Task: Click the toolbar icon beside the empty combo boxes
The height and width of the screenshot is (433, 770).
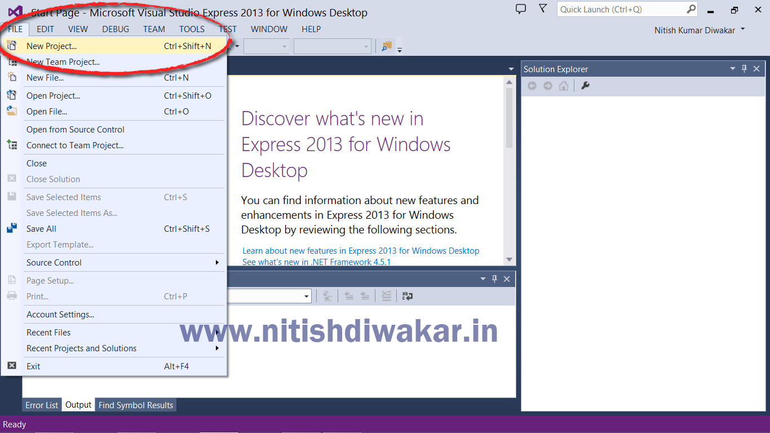Action: [x=387, y=46]
